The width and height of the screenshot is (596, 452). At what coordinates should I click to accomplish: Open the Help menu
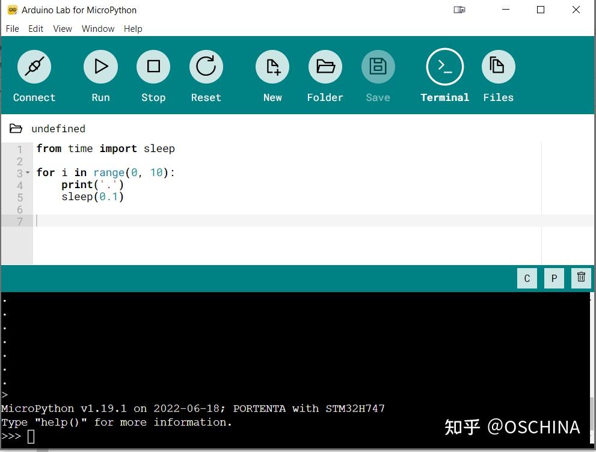[x=133, y=29]
